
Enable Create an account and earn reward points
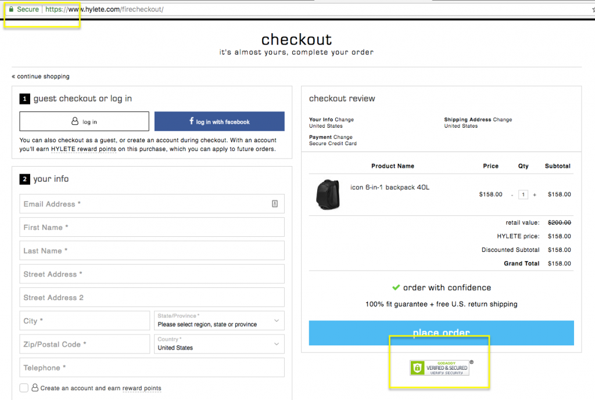tap(23, 388)
